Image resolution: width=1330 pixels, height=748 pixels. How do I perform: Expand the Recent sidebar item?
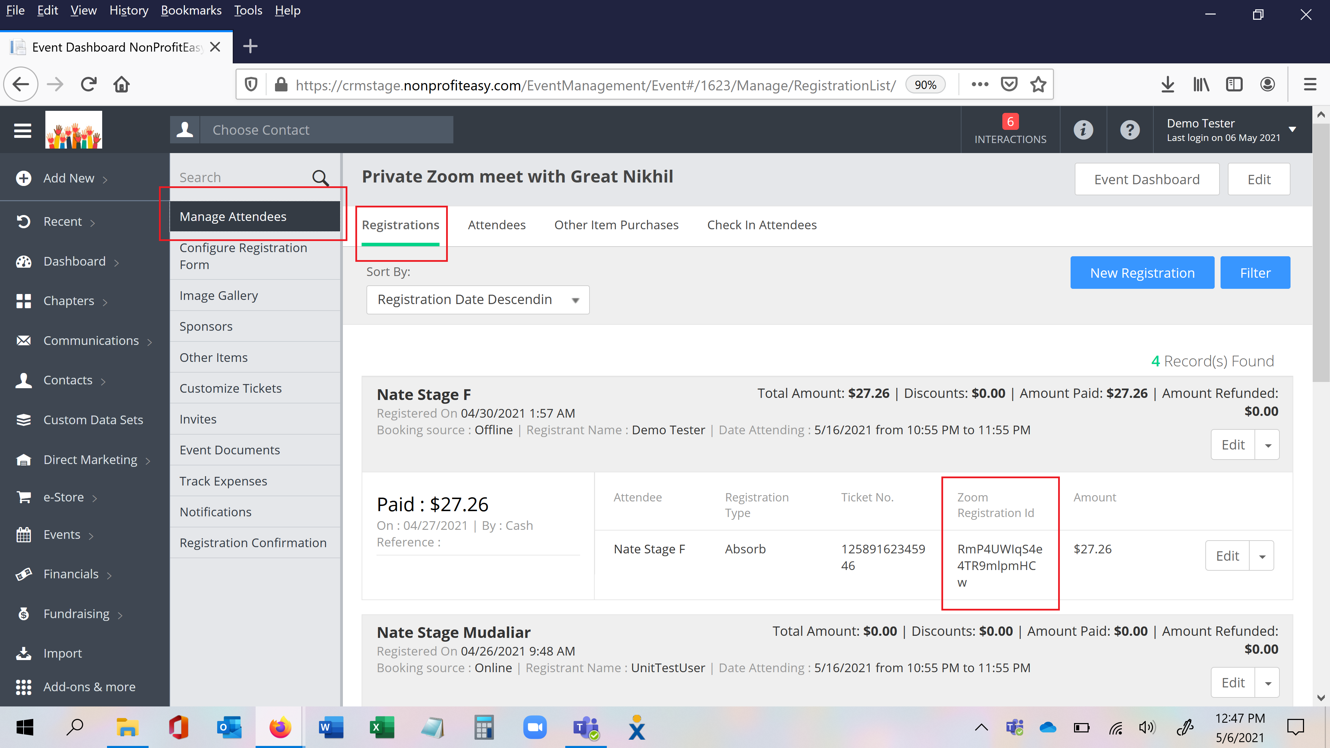[x=56, y=222]
